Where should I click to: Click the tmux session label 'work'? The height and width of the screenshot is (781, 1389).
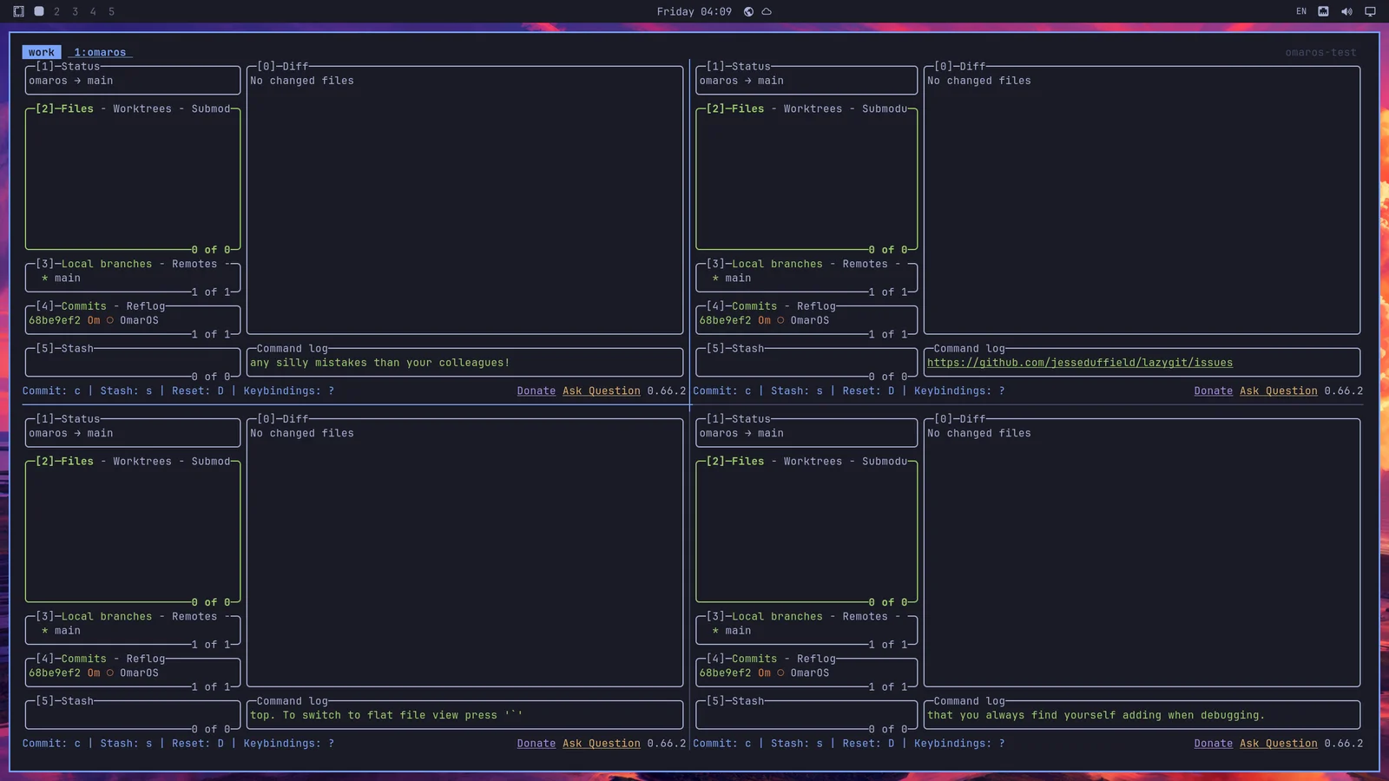[42, 52]
